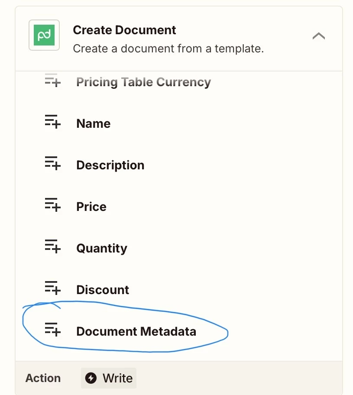Click the add-field icon beside Pricing Table Currency

click(53, 81)
